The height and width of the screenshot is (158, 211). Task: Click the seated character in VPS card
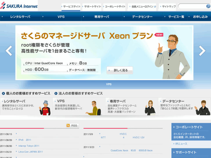(x=94, y=108)
